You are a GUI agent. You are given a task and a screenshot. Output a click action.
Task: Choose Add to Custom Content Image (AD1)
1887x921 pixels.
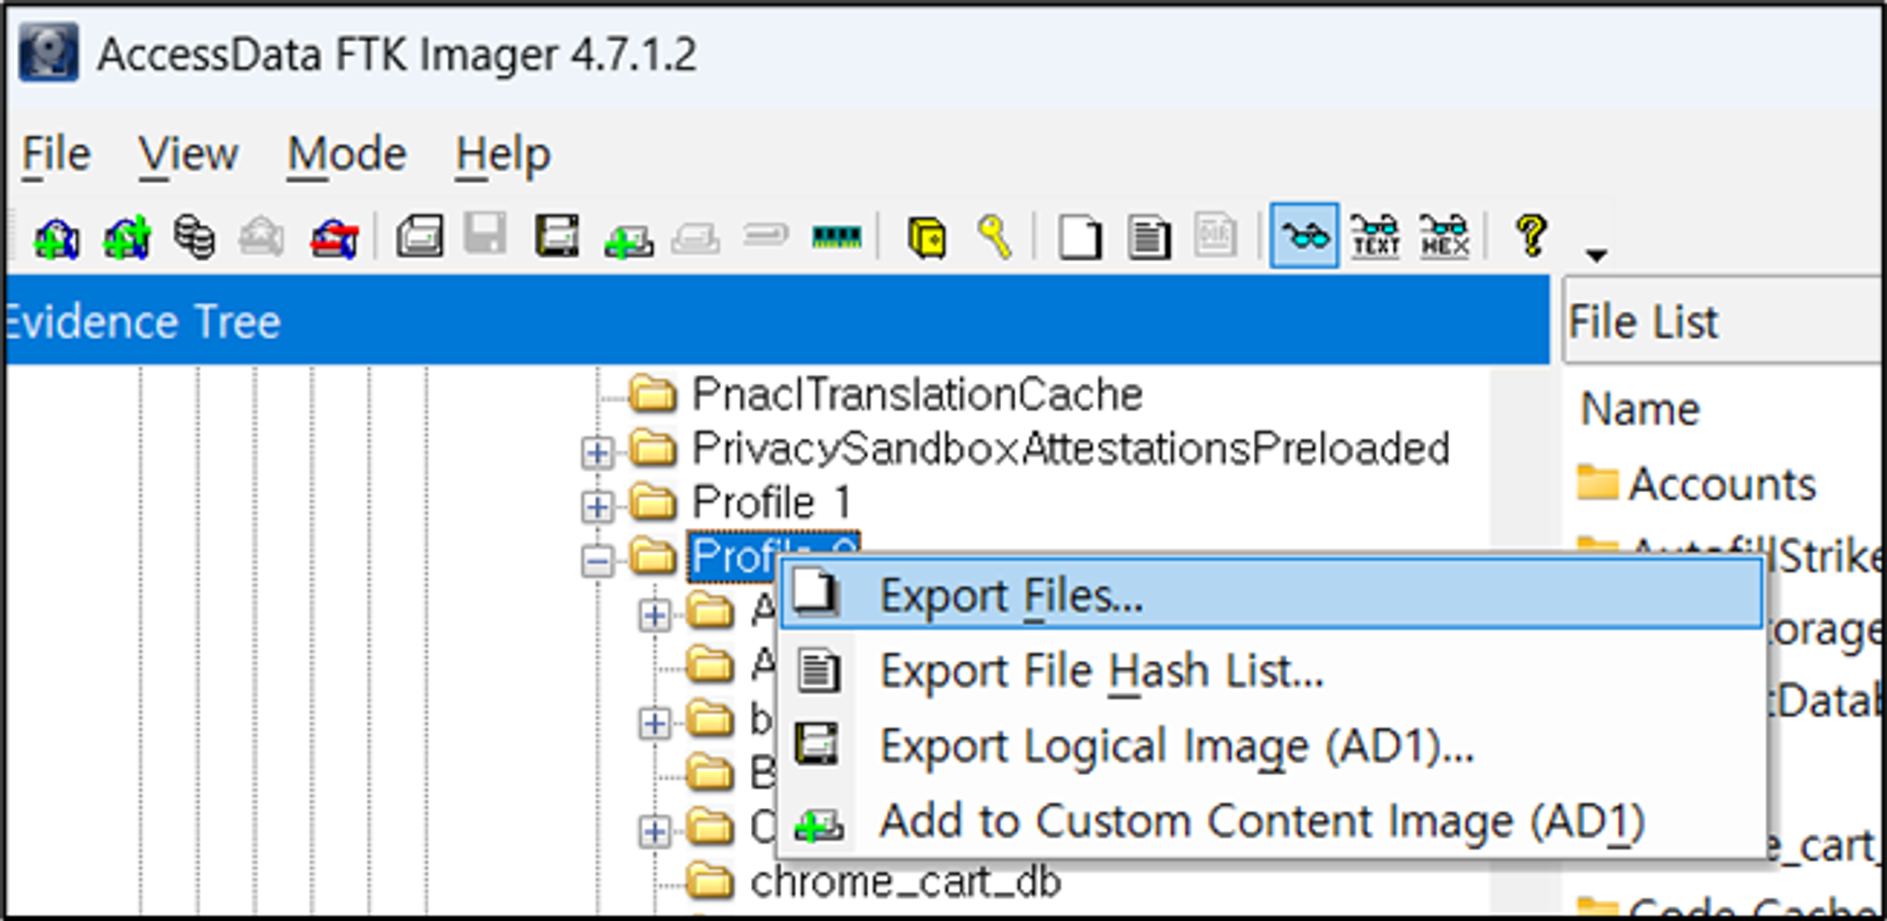[1272, 821]
